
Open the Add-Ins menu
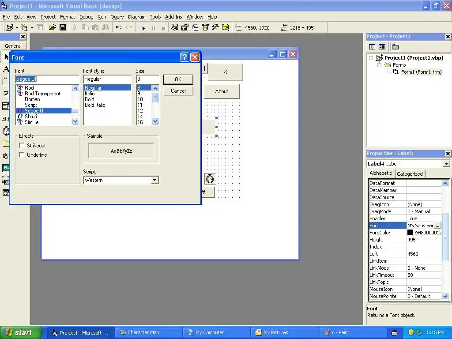[x=173, y=17]
